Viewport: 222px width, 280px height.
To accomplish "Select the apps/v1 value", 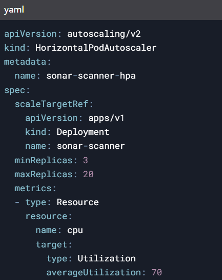I will (x=107, y=118).
